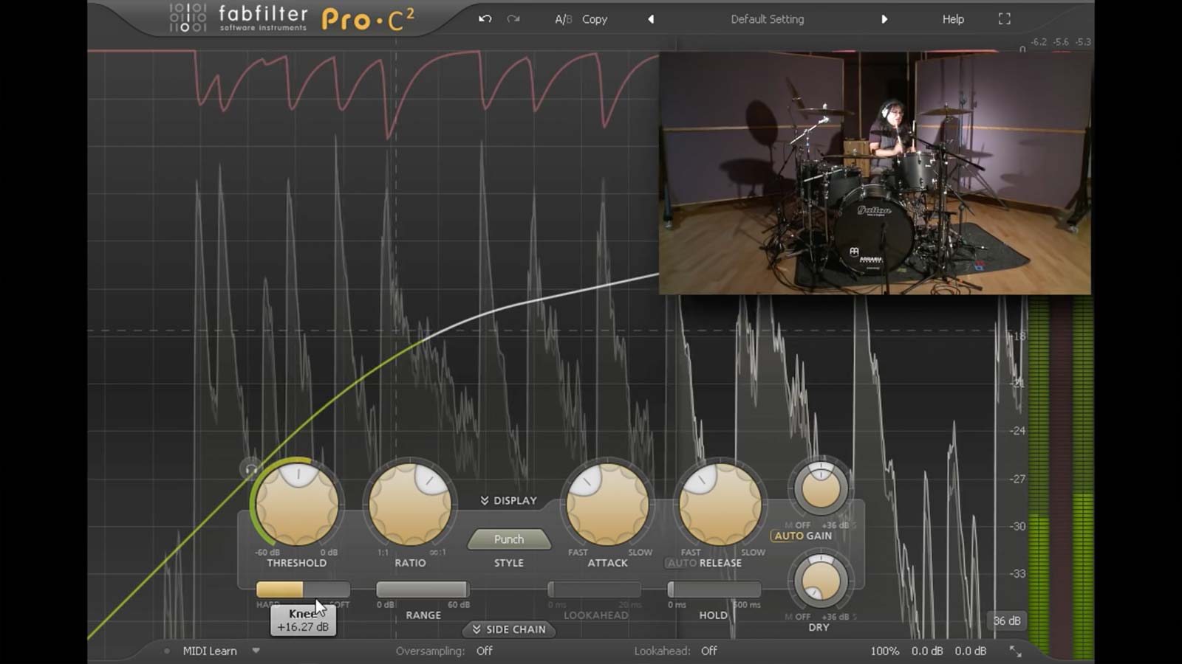Toggle the A/B comparison switch
This screenshot has width=1182, height=664.
[563, 19]
